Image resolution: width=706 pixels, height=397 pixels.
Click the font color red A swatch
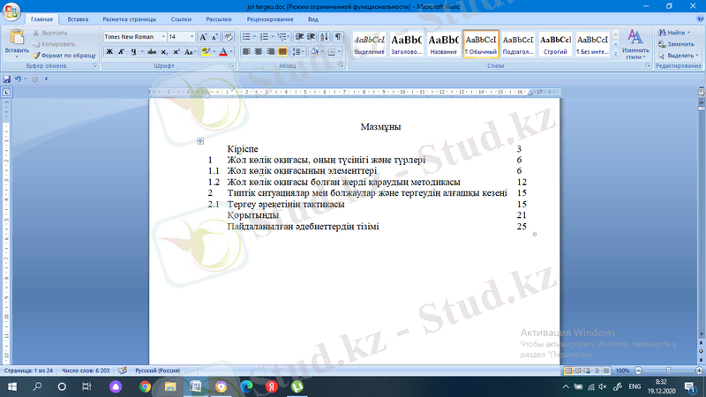pos(222,52)
